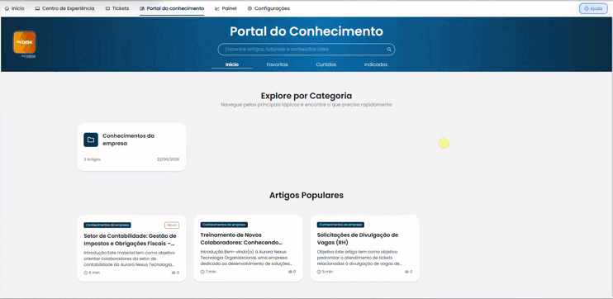The height and width of the screenshot is (299, 613).
Task: Click the 5 min reading time text
Action: 328,272
